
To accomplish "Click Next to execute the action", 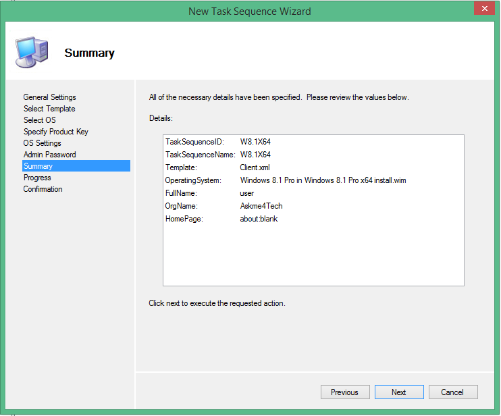I will pos(398,392).
